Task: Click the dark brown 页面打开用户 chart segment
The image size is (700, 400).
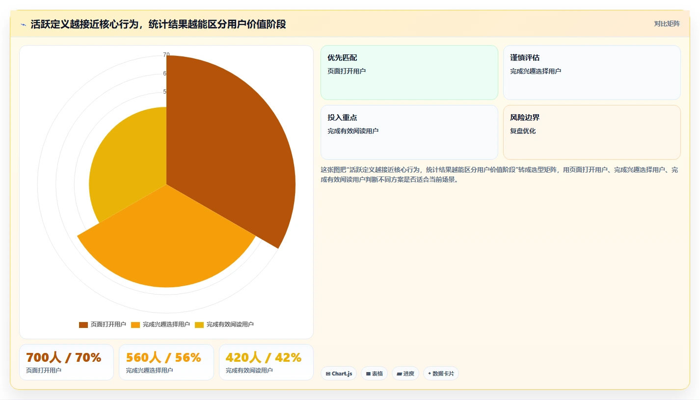Action: (231, 147)
